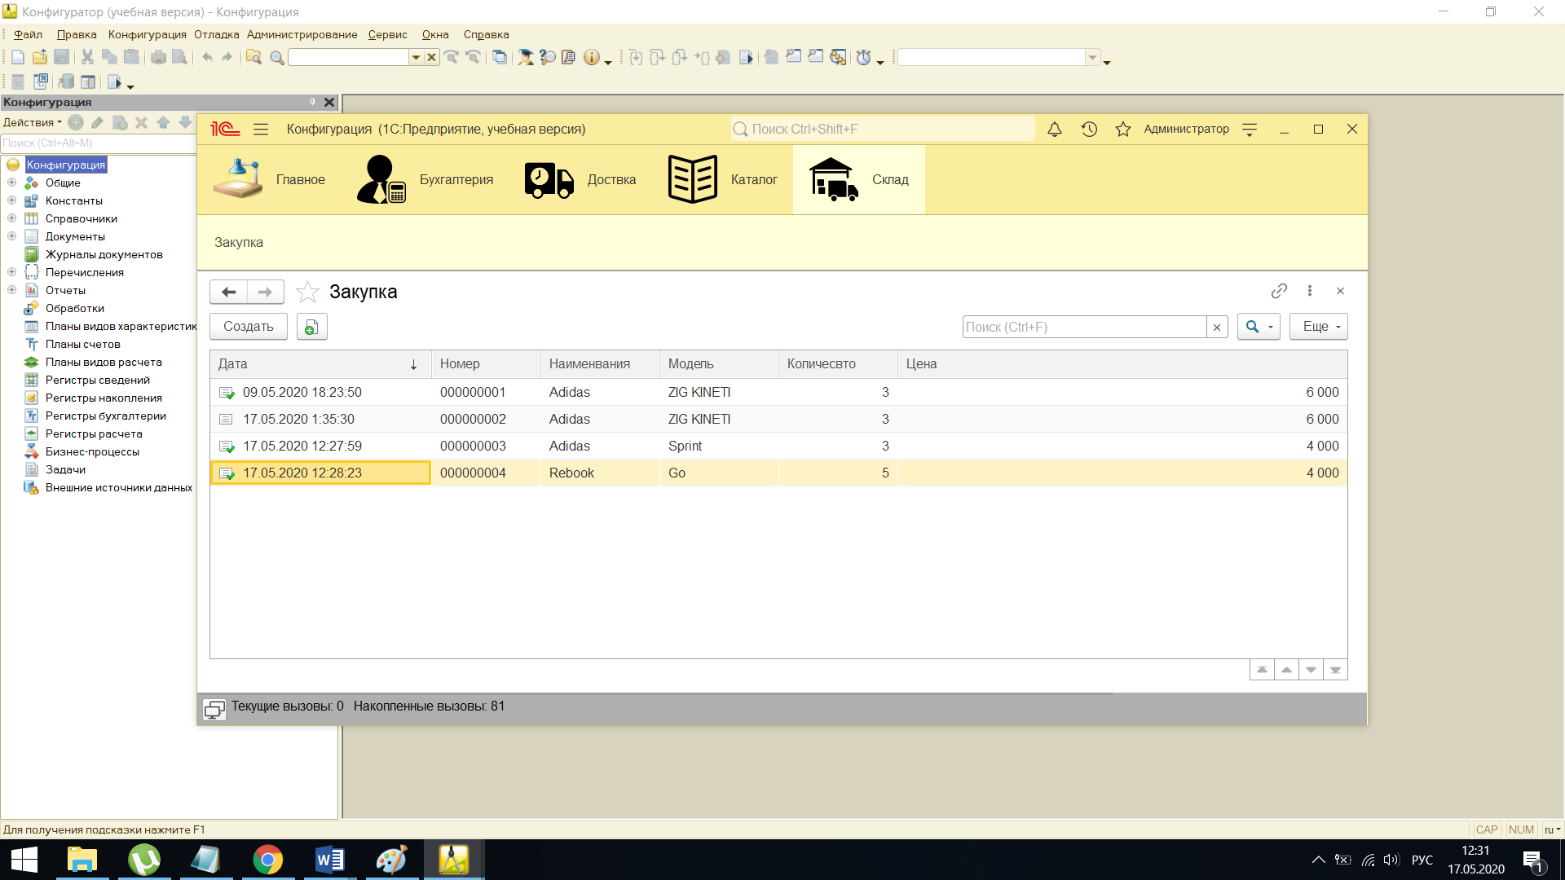This screenshot has height=880, width=1565.
Task: Open Склад section with warehouse icon
Action: [858, 179]
